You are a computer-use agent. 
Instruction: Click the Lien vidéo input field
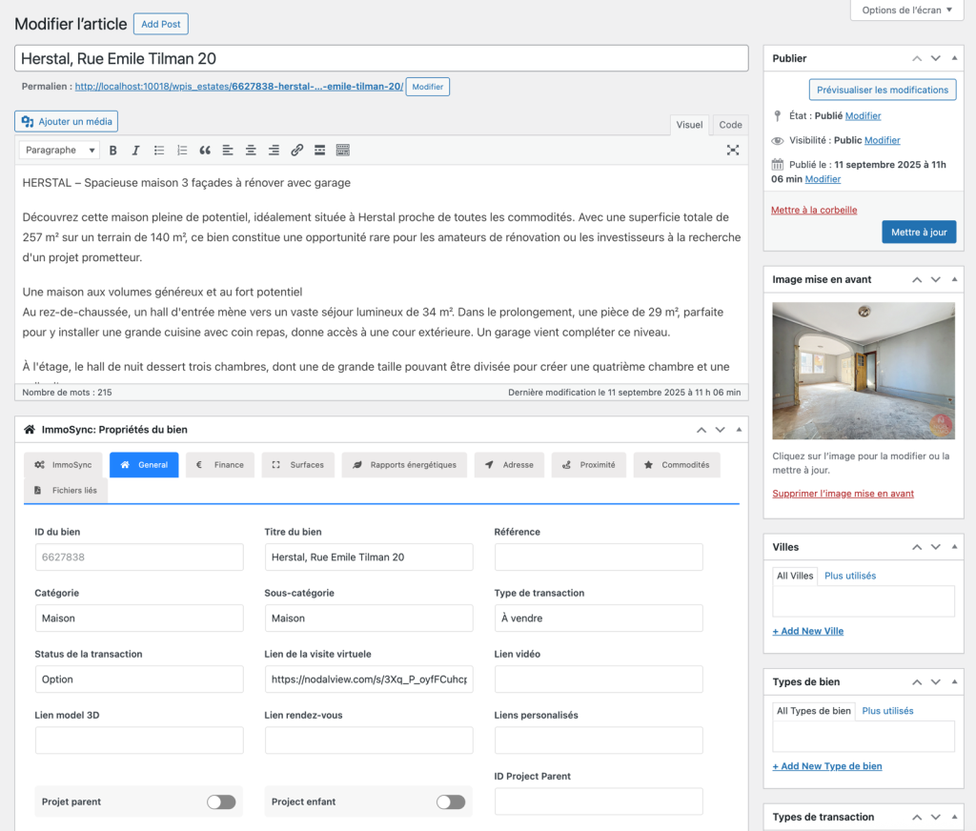(599, 679)
